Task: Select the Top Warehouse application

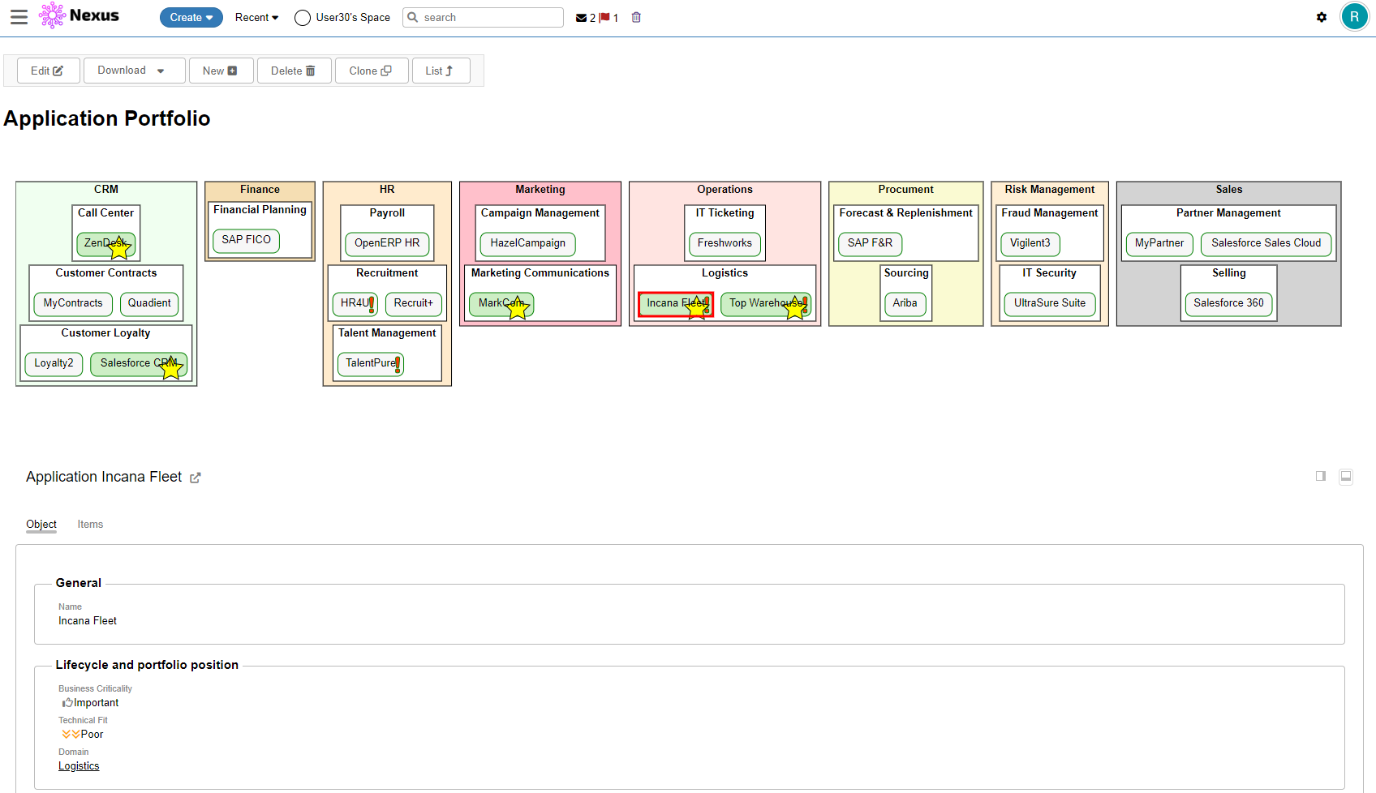Action: tap(765, 303)
